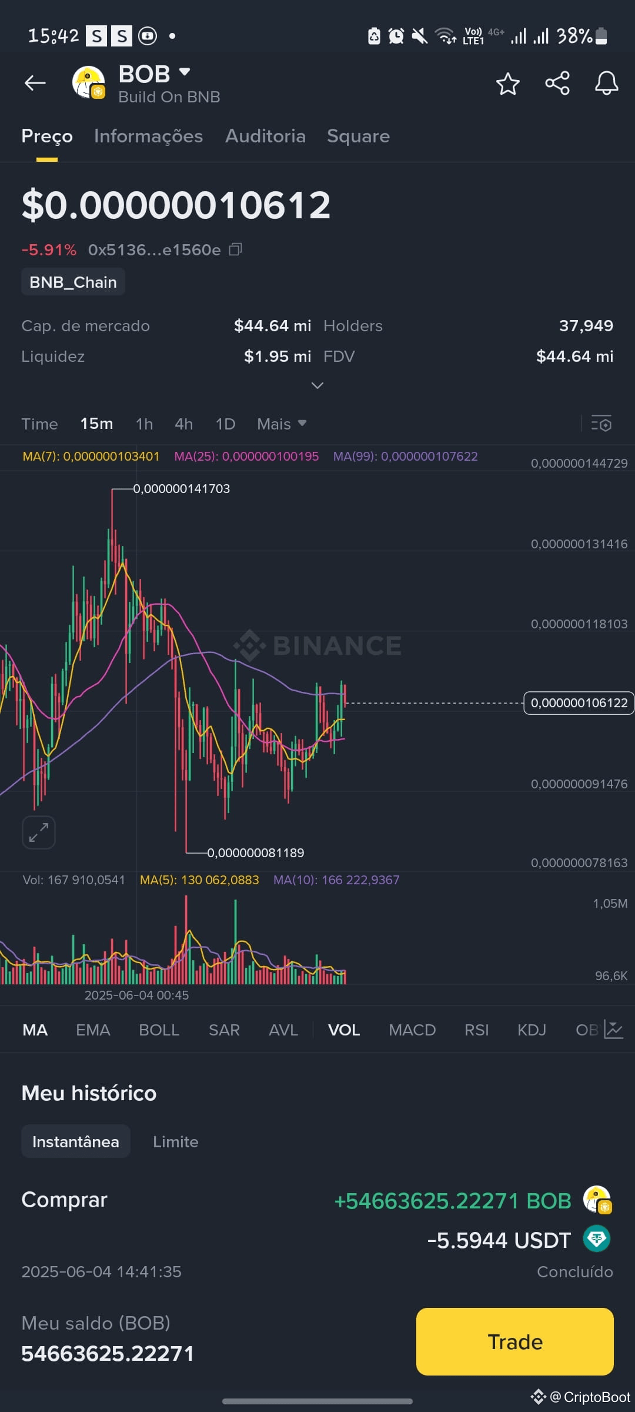Viewport: 635px width, 1412px height.
Task: Tap the MA(99) value in chart legend
Action: [x=406, y=456]
